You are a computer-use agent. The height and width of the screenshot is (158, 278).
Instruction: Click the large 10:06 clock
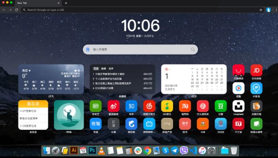click(140, 25)
